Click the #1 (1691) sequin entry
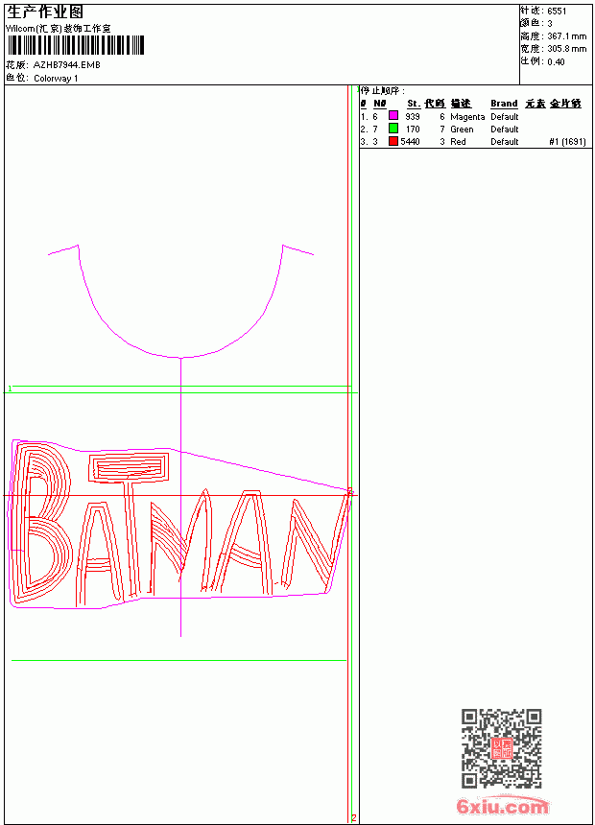 (567, 142)
